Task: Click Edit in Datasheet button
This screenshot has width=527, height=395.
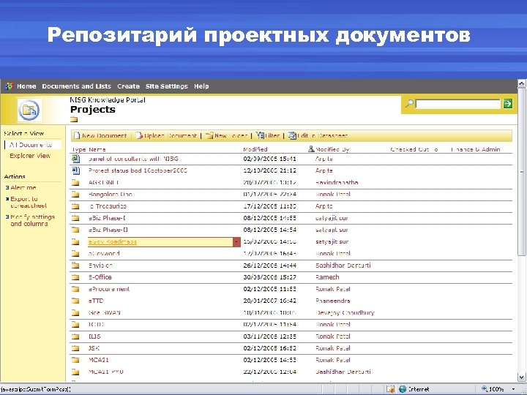Action: point(318,136)
